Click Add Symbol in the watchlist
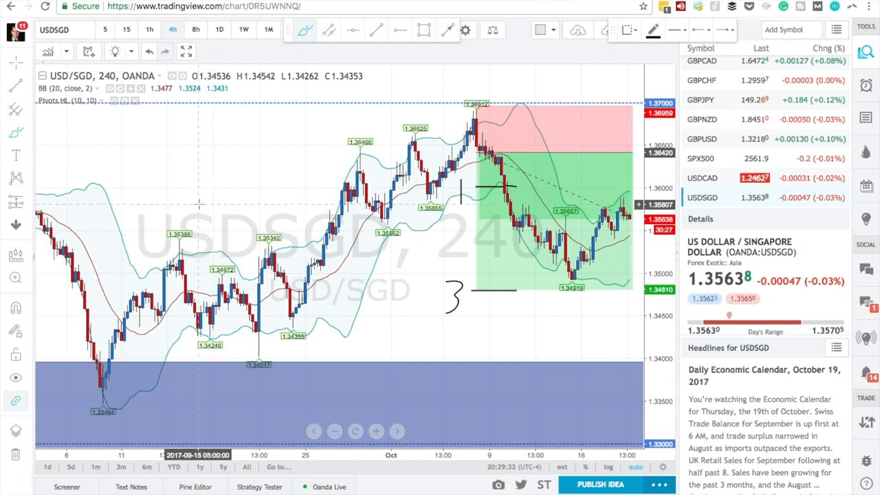The width and height of the screenshot is (880, 495). pos(784,30)
